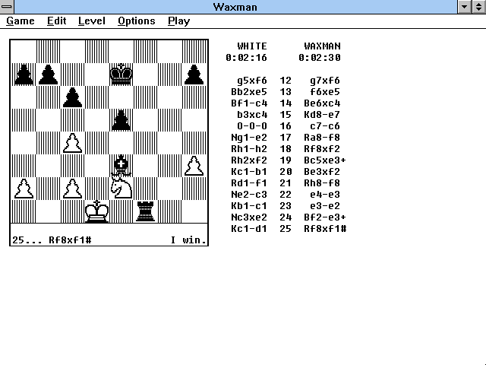Select the white knight on e2
The height and width of the screenshot is (365, 486).
pos(121,188)
